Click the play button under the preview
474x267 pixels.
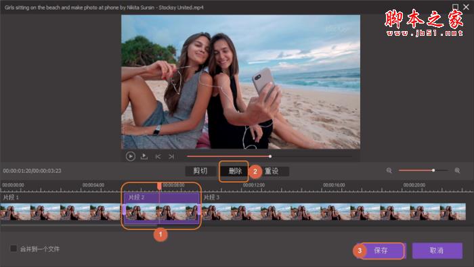click(x=130, y=156)
